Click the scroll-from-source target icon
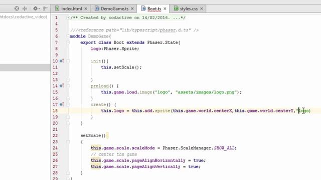321x180 pixels. [x=17, y=8]
